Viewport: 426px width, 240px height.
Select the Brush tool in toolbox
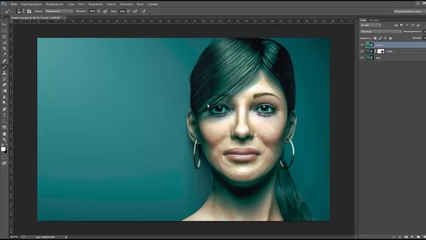(4, 67)
